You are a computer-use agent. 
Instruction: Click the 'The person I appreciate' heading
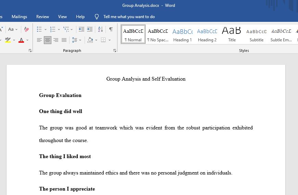click(67, 189)
